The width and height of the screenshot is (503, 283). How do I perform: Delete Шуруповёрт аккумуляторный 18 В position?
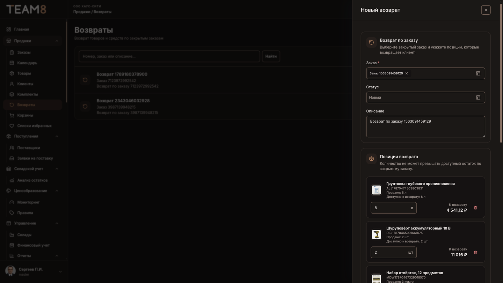coord(475,252)
